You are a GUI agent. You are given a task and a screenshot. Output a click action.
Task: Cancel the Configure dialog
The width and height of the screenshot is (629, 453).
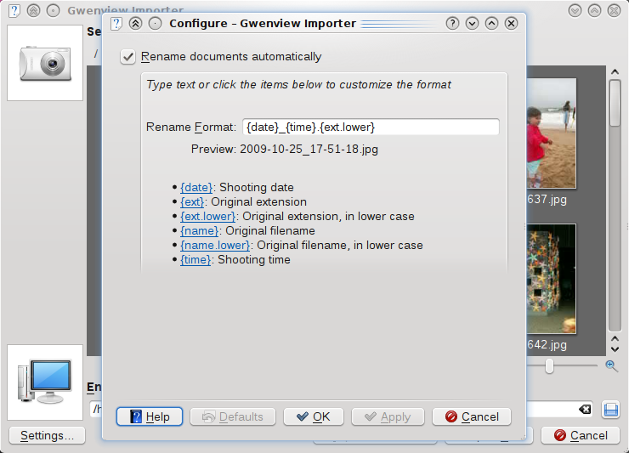tap(472, 416)
